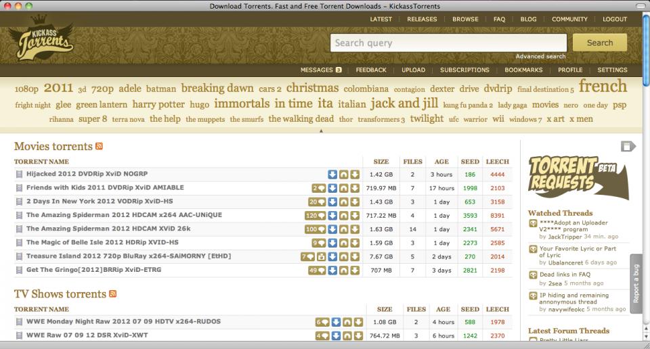Click into the Search query field
650x349 pixels.
[448, 43]
